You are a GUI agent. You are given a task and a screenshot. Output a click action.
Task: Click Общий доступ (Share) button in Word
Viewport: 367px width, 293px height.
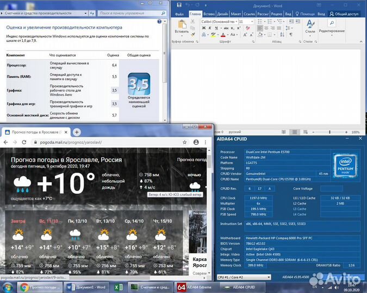click(x=344, y=14)
